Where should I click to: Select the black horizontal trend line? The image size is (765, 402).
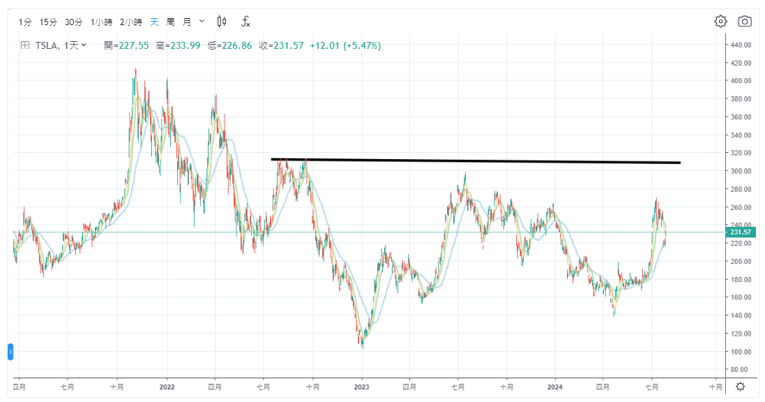pos(474,161)
